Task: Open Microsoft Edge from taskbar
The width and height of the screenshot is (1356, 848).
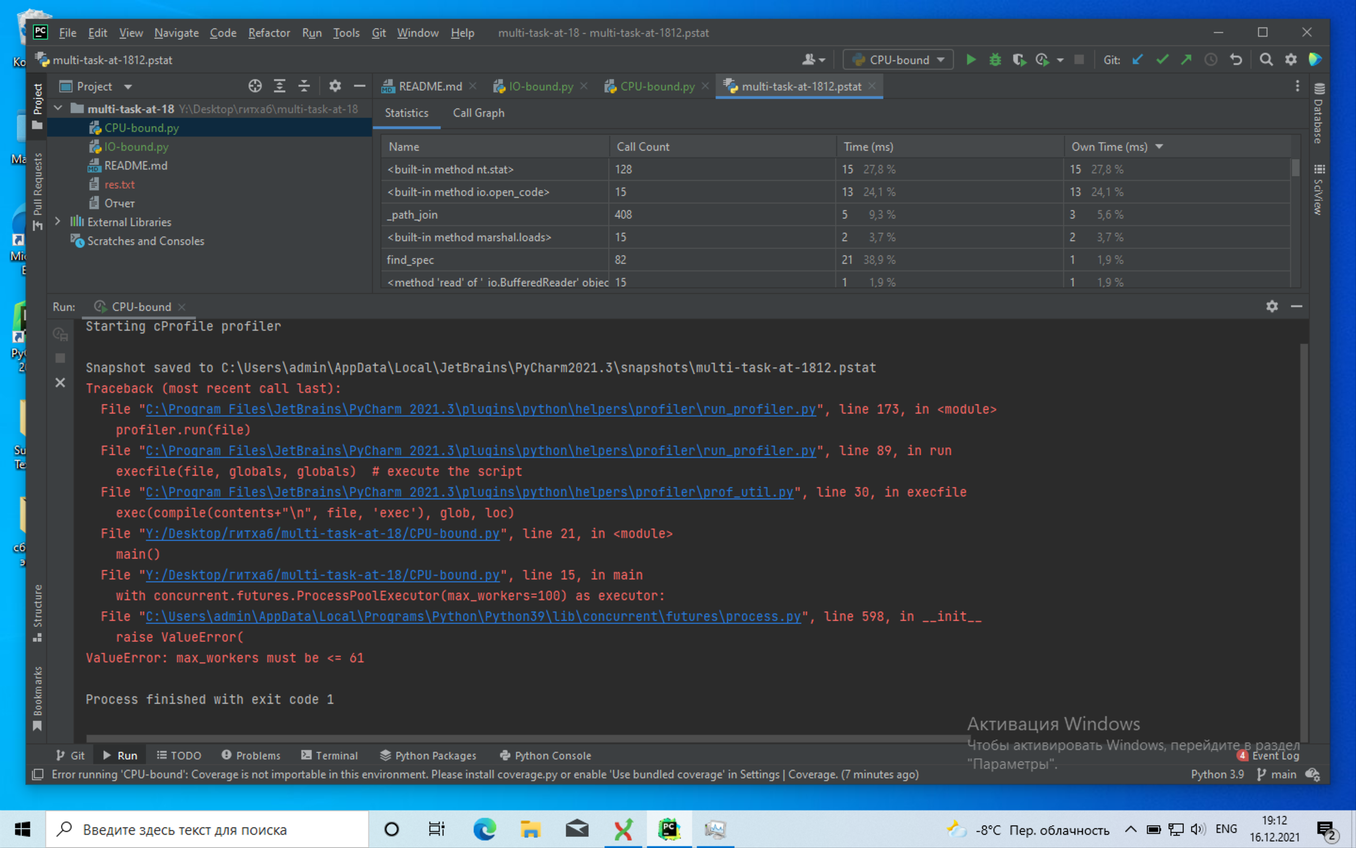Action: coord(484,829)
